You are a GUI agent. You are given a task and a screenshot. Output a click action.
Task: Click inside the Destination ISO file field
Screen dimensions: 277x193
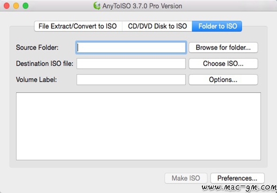(x=131, y=63)
